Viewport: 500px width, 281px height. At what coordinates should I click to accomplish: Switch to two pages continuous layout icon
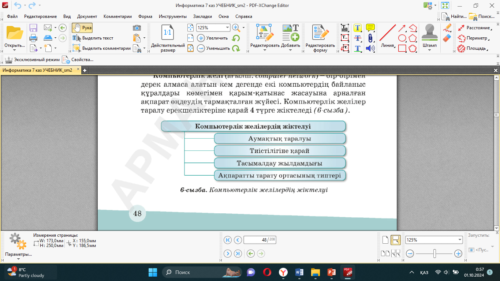click(396, 253)
